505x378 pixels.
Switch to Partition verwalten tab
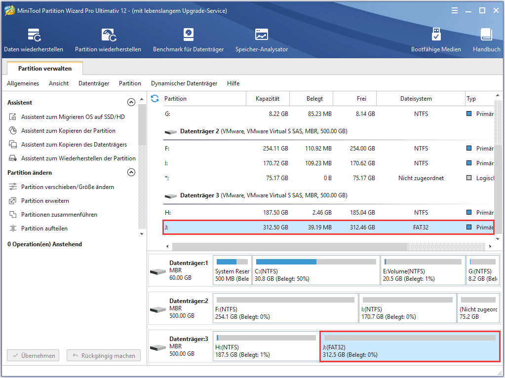45,69
